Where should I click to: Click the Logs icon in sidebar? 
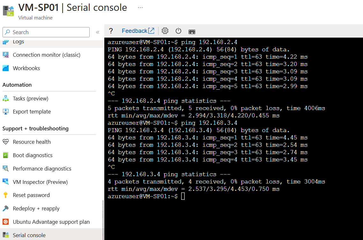click(5, 42)
